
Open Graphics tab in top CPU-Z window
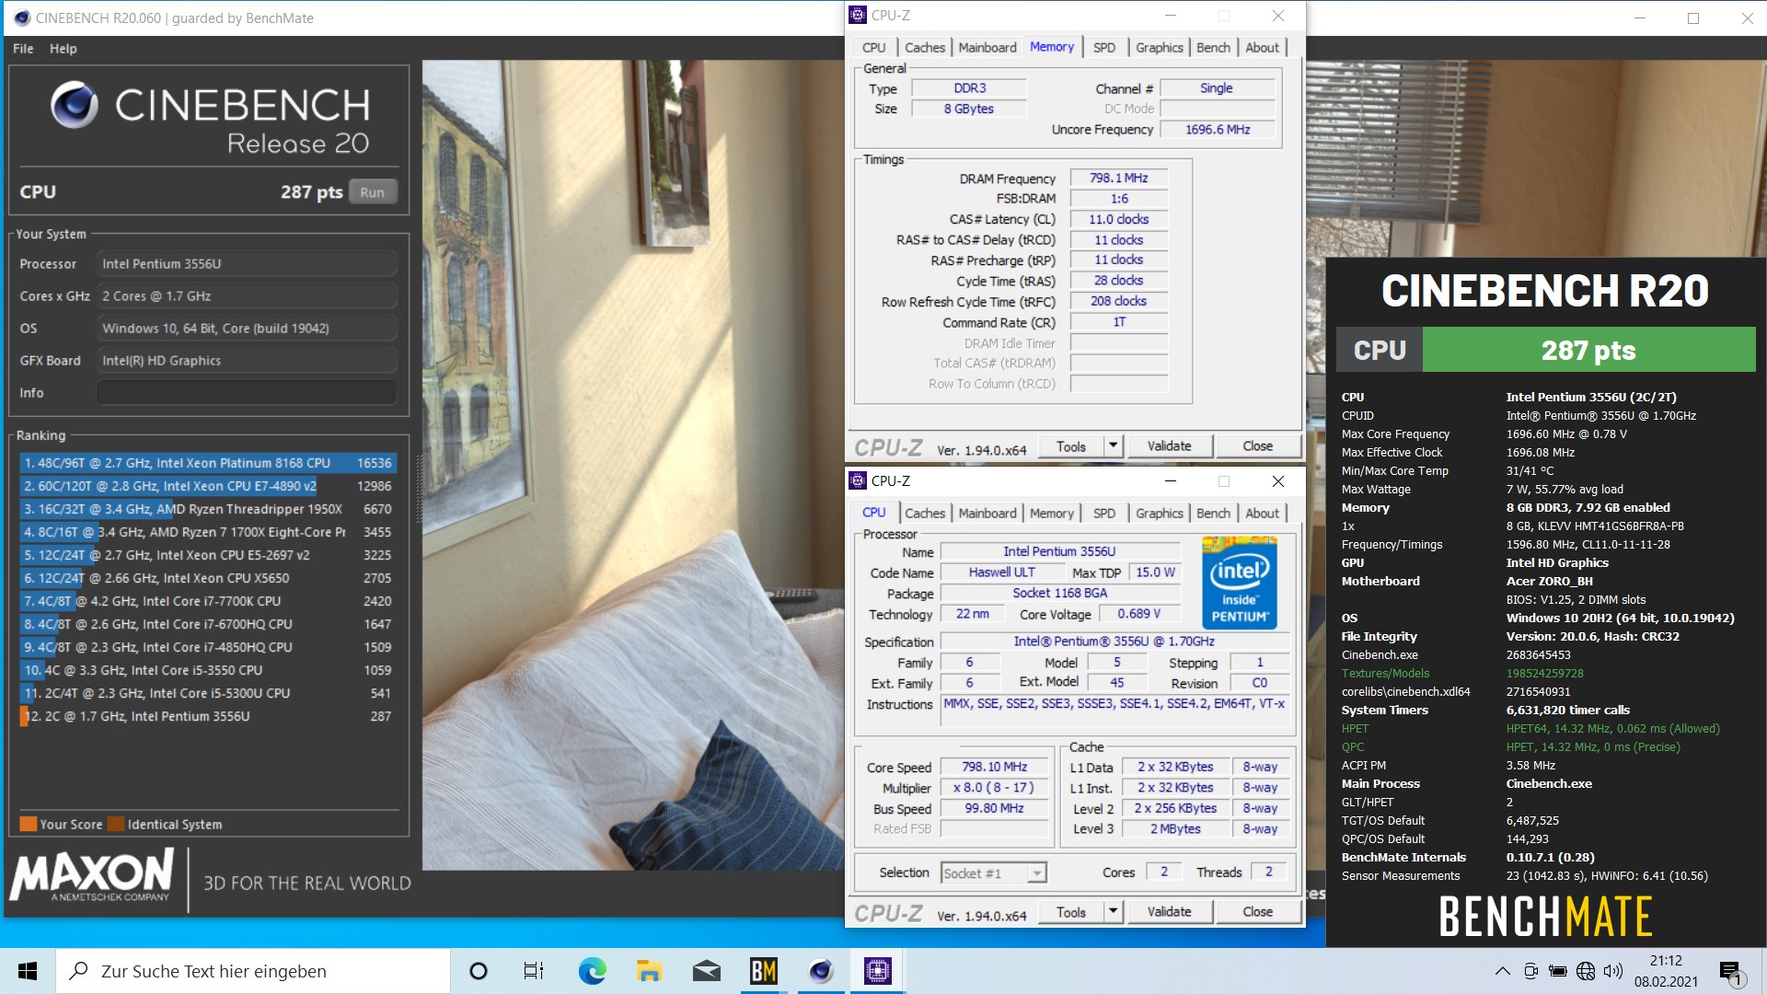pyautogui.click(x=1159, y=48)
